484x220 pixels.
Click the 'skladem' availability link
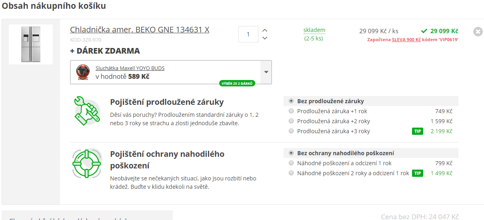pyautogui.click(x=314, y=30)
